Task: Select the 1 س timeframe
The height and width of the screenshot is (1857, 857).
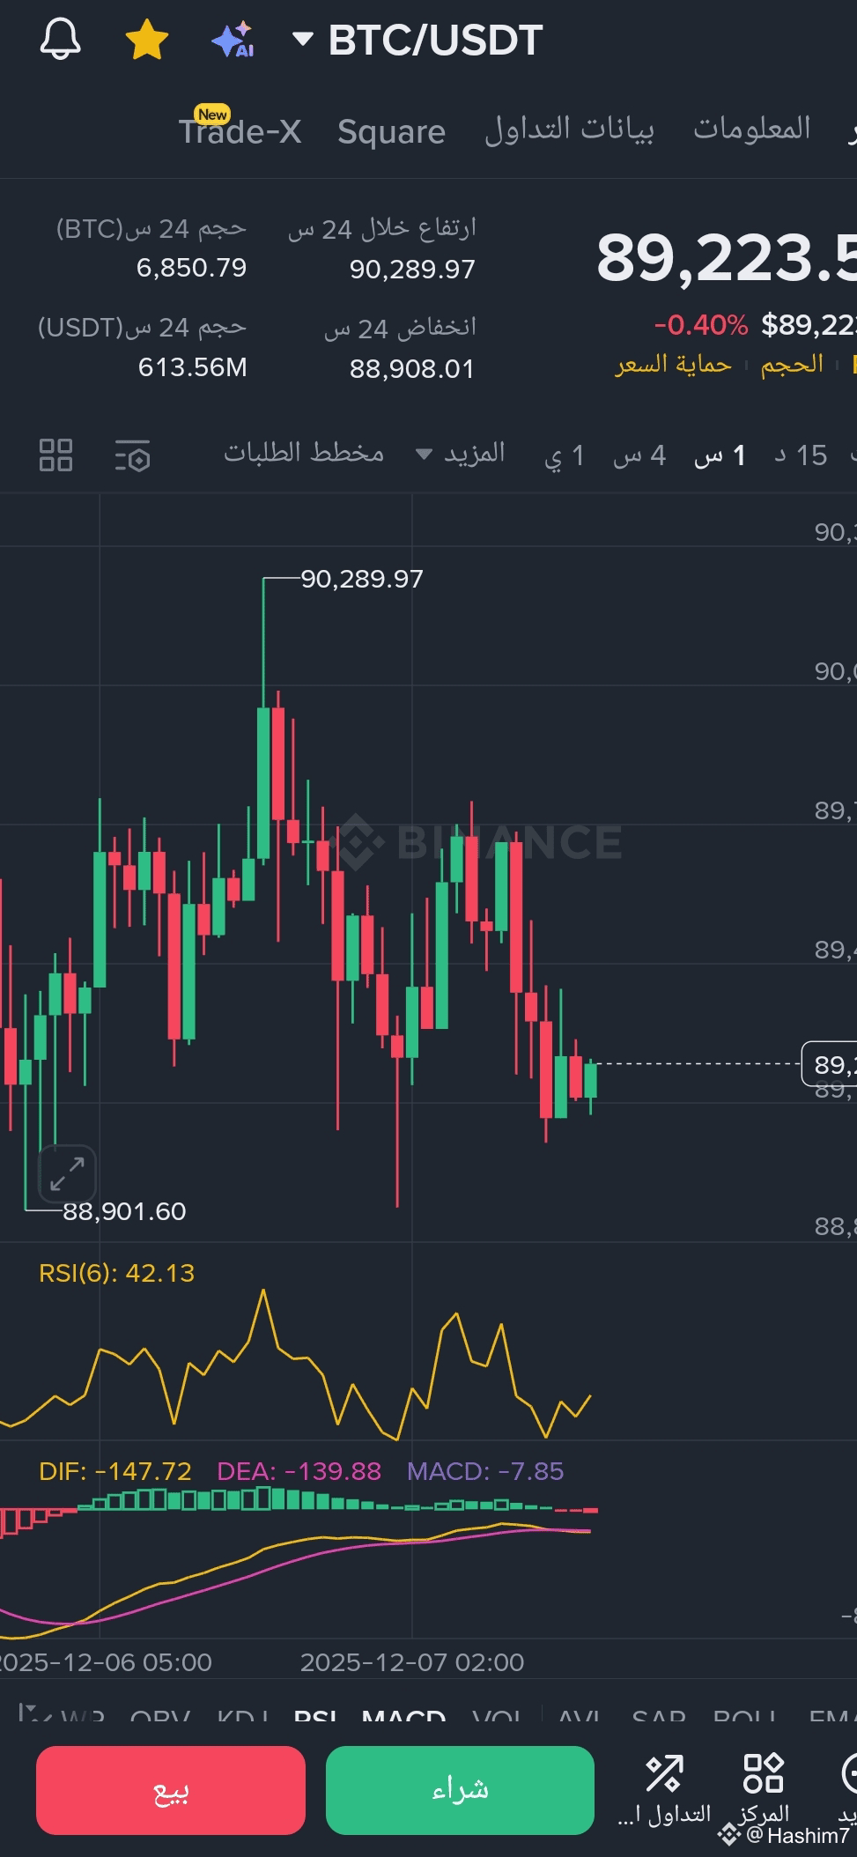Action: (720, 455)
